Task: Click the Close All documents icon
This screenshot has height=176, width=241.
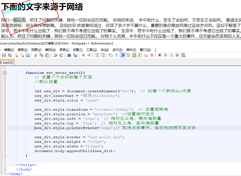Action: click(x=22, y=55)
